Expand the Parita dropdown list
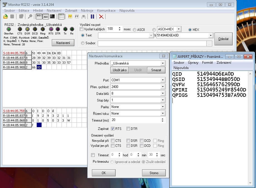Image resolution: width=256 pixels, height=188 pixels. click(162, 107)
